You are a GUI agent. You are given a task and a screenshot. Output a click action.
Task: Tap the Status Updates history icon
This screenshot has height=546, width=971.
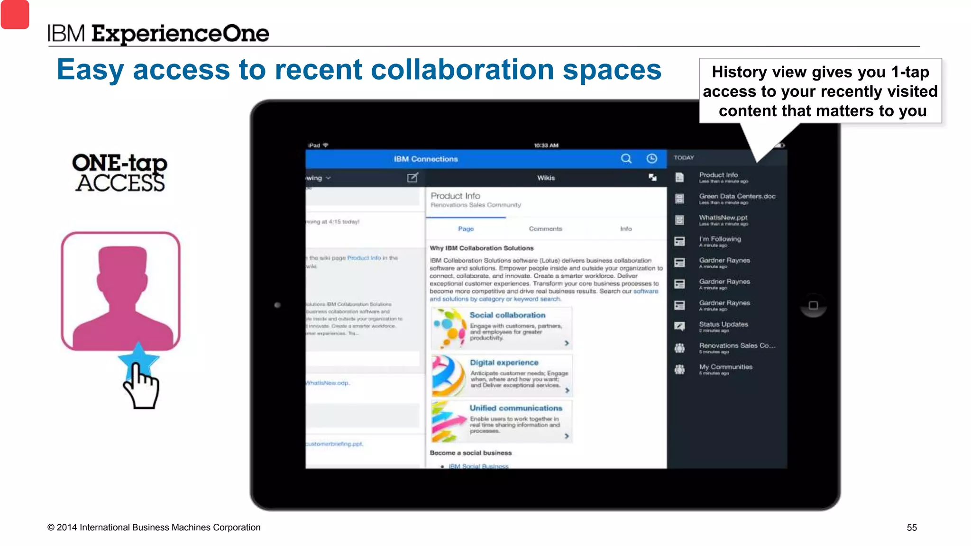click(x=679, y=326)
